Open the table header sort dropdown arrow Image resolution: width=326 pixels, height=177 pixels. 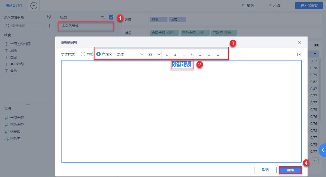click(315, 54)
